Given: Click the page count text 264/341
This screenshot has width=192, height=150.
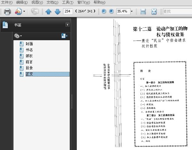Looking at the screenshot, I should click(85, 11).
